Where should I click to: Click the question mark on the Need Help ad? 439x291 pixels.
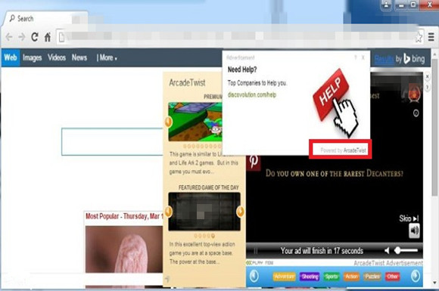click(356, 57)
